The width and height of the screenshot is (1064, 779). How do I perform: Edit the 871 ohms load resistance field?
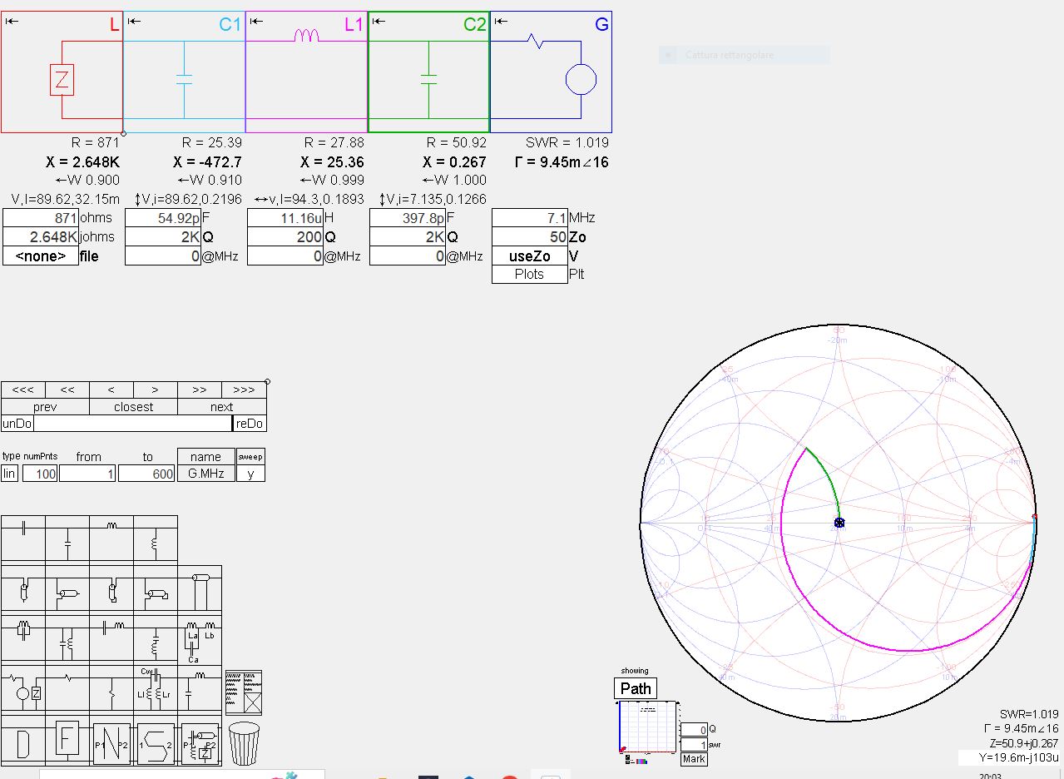[x=41, y=217]
